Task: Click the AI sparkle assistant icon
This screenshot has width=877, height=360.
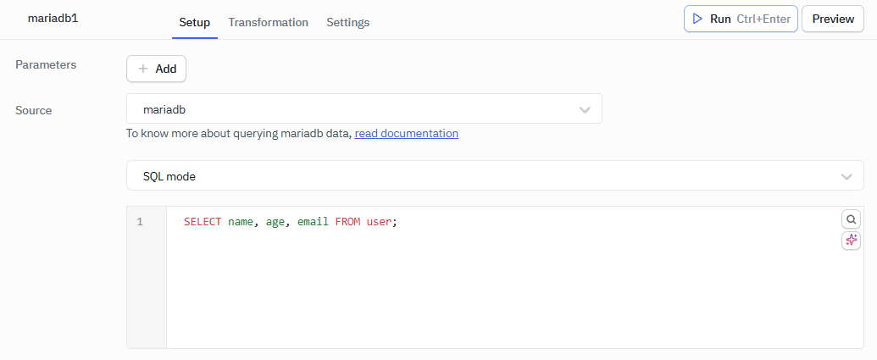Action: coord(851,241)
